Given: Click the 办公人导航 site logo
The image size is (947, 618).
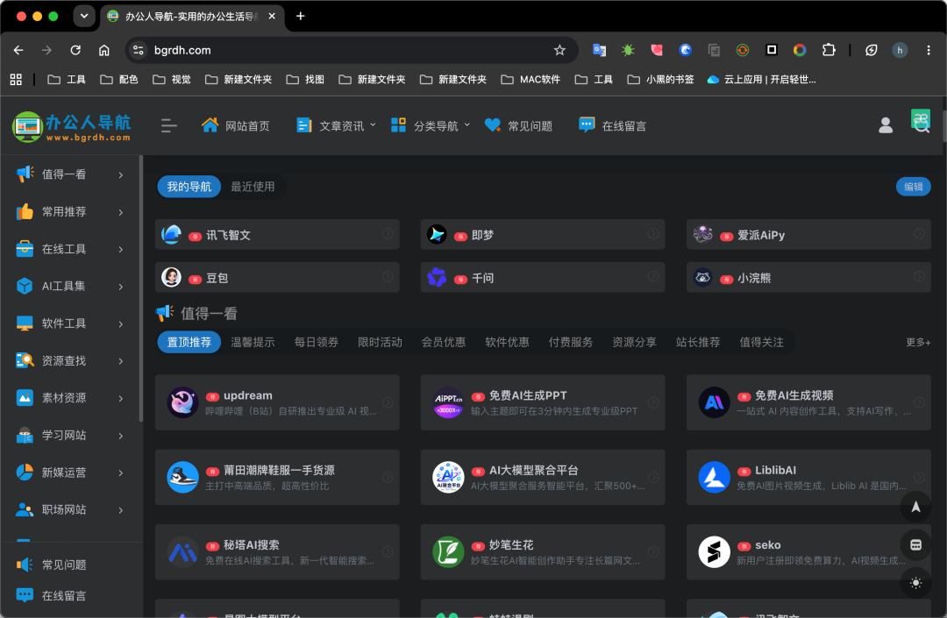Looking at the screenshot, I should pyautogui.click(x=71, y=127).
